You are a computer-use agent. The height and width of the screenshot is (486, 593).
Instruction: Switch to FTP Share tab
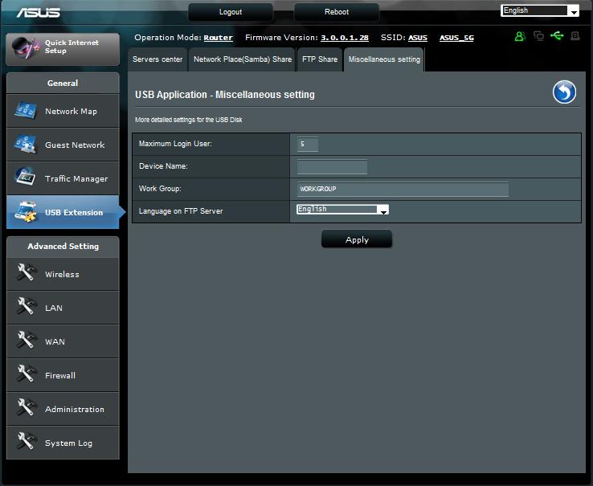pos(320,59)
